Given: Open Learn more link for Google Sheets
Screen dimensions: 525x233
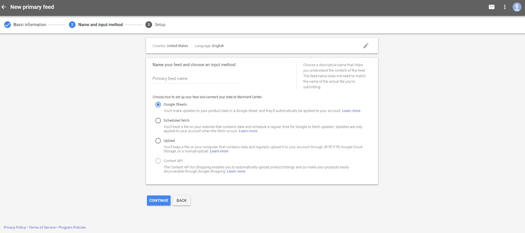Looking at the screenshot, I should [351, 111].
